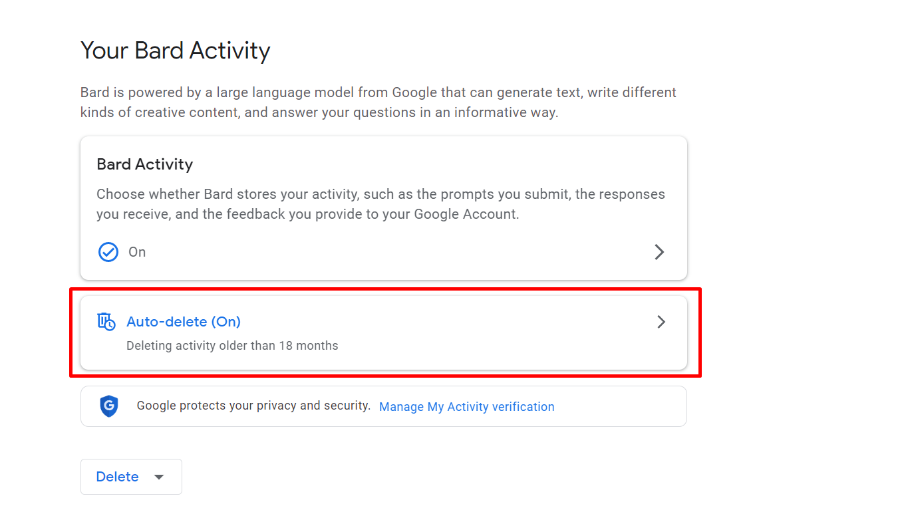Click the Bard Activity card heading
This screenshot has height=512, width=898.
(144, 164)
